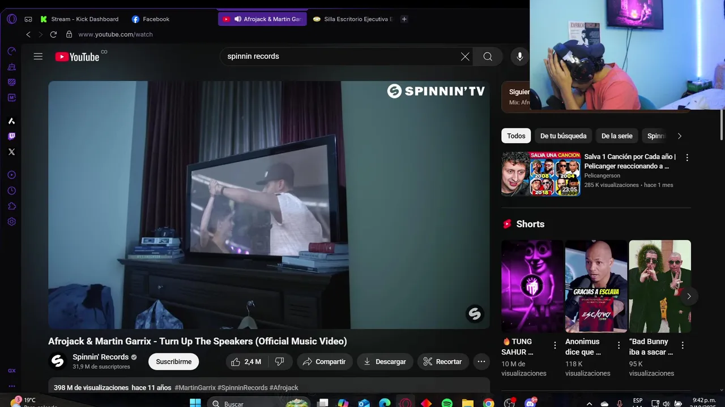Viewport: 725px width, 407px height.
Task: Open the TUNG SAHUR short thumbnail
Action: click(532, 286)
